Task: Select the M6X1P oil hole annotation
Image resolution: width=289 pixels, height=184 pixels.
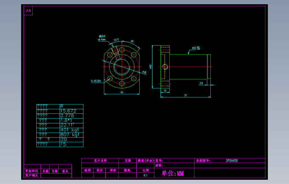Action: [x=102, y=38]
